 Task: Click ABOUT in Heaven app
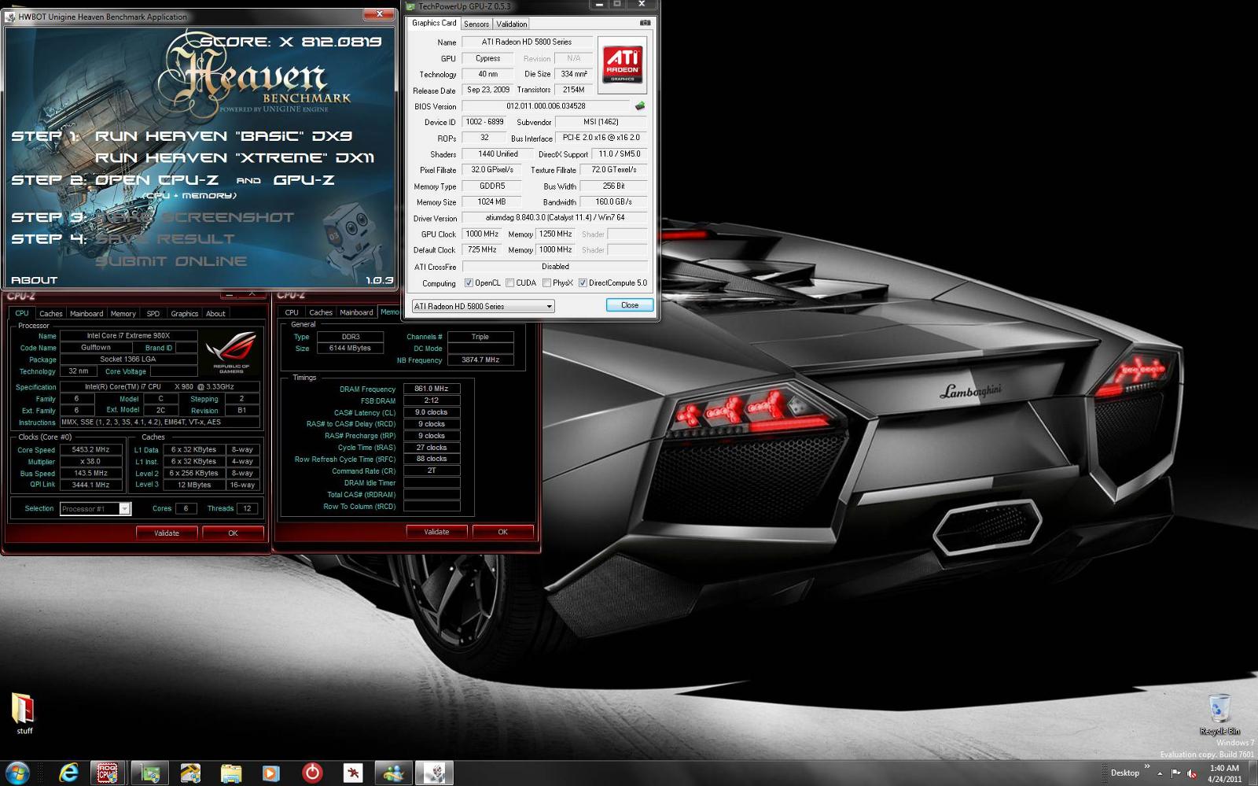[34, 280]
